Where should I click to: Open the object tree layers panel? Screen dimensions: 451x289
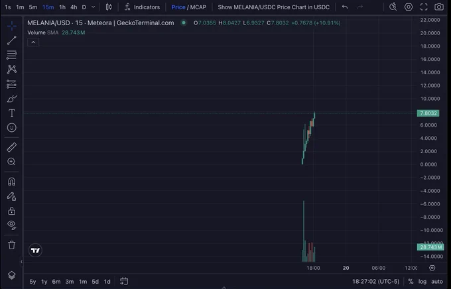pos(12,275)
